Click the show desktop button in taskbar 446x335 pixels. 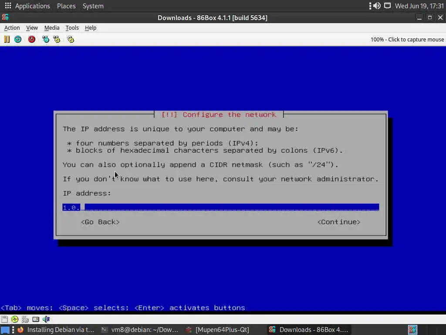tap(5, 330)
